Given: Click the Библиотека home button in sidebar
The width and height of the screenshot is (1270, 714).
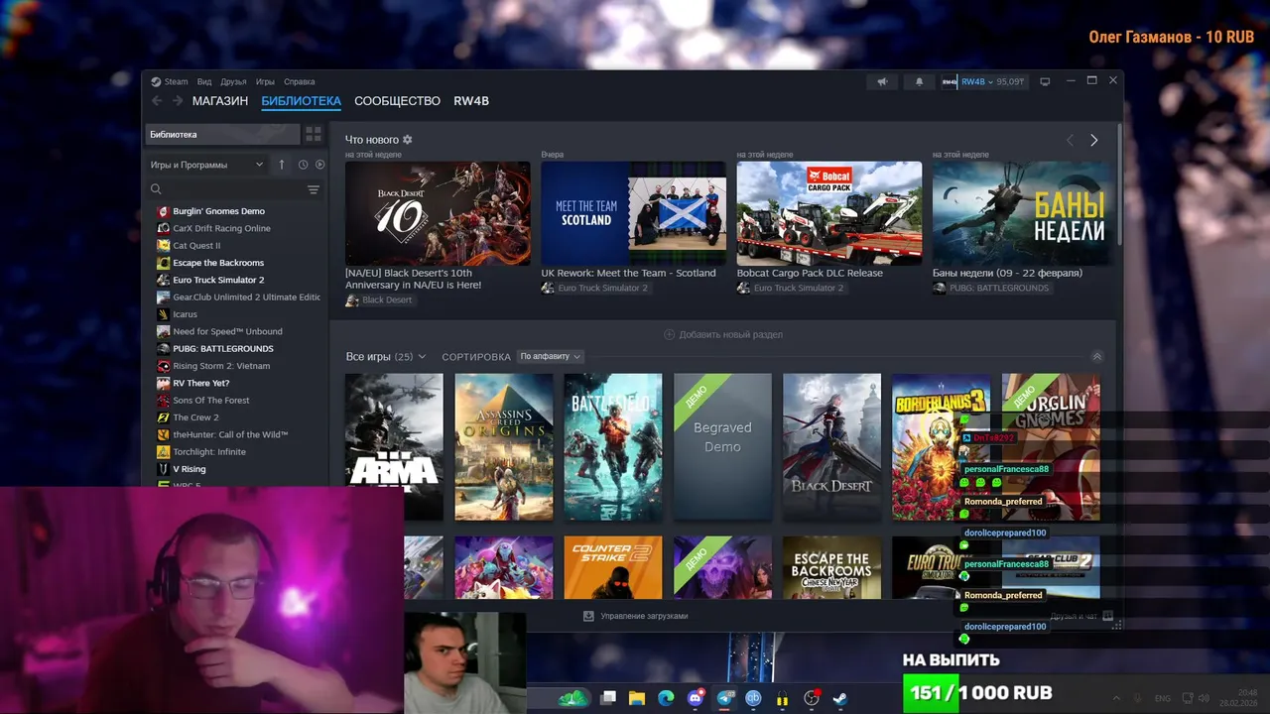Looking at the screenshot, I should click(x=223, y=134).
